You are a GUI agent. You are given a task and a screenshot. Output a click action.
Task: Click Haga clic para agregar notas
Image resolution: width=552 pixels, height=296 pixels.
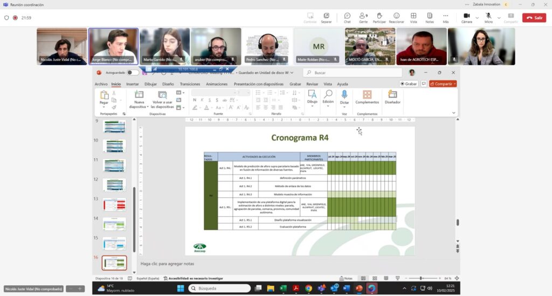tap(167, 264)
